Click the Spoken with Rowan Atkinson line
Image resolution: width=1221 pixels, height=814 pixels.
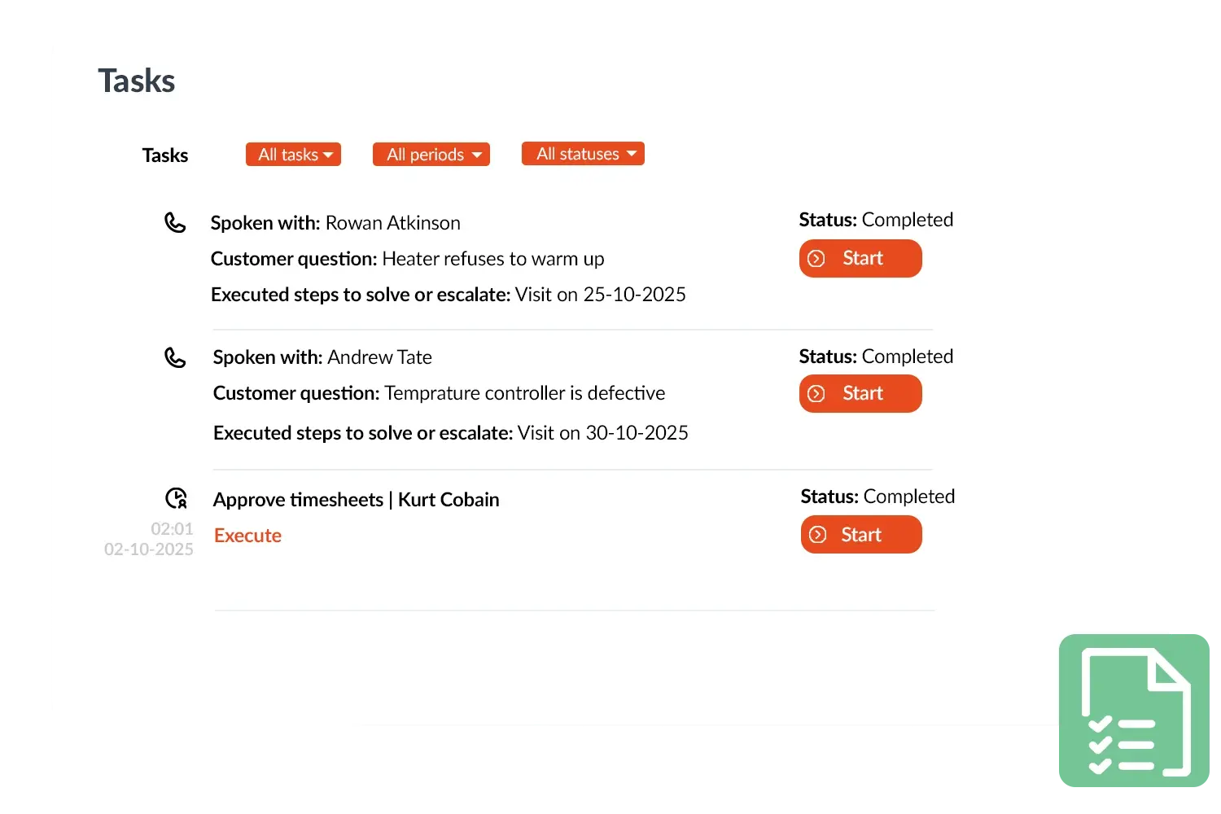point(335,223)
